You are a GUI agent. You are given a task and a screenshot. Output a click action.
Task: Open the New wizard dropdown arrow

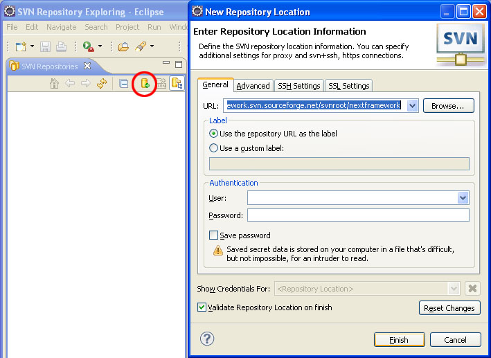click(x=32, y=46)
